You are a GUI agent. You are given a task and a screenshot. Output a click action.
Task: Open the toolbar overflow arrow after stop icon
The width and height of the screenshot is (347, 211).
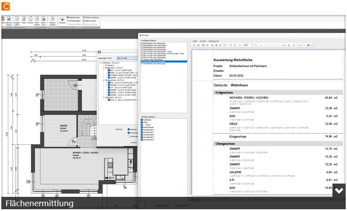click(x=312, y=45)
